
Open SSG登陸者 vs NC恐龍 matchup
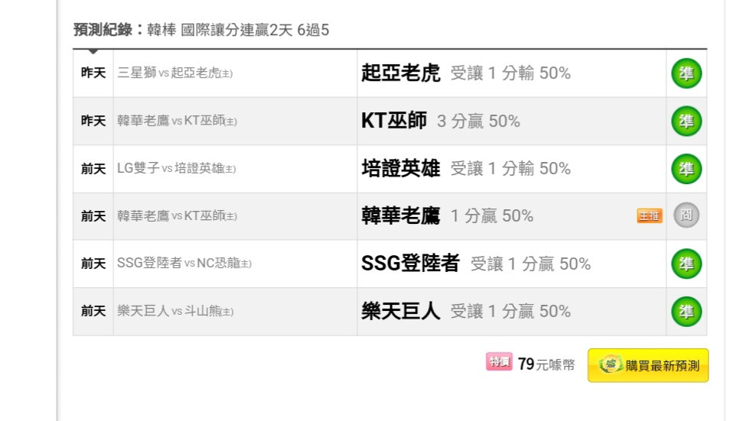coord(184,264)
